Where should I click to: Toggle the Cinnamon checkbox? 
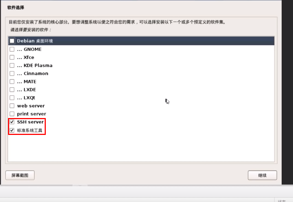[12, 73]
